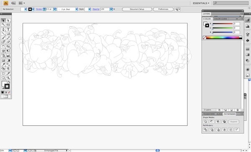The width and height of the screenshot is (251, 152).
Task: Select the Scale tool
Action: click(x=8, y=47)
